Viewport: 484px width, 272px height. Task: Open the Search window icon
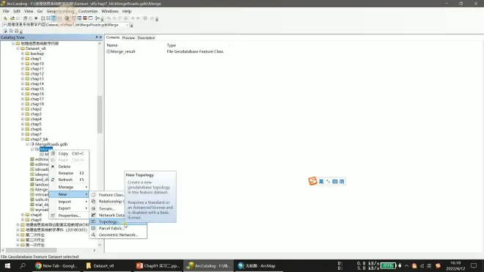click(x=79, y=18)
